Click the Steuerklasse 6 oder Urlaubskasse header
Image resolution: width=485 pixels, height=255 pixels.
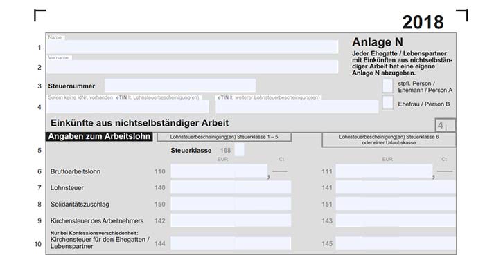(389, 140)
